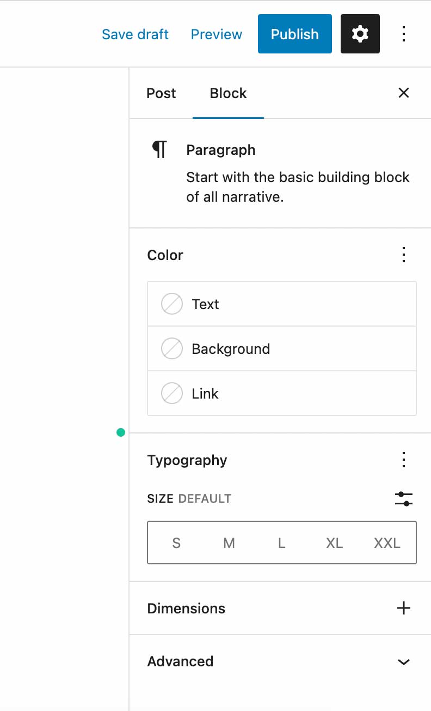Toggle the settings gear icon
Screen dimensions: 431x711
pos(360,34)
